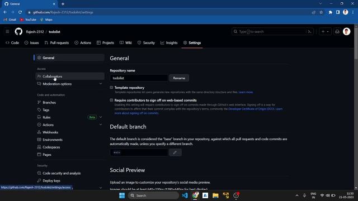Open browser extensions puzzle icon

click(331, 12)
